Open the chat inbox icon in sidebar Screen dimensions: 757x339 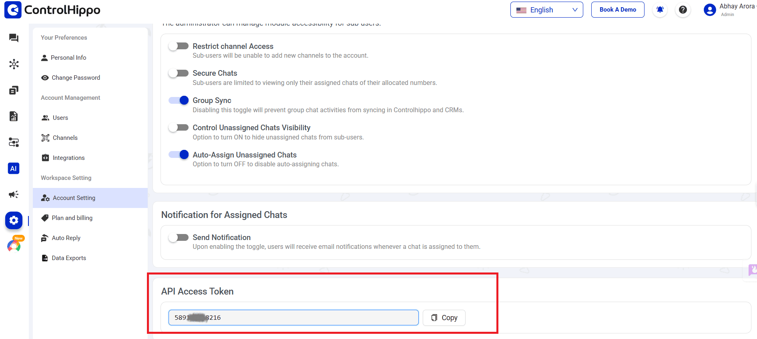pos(14,38)
